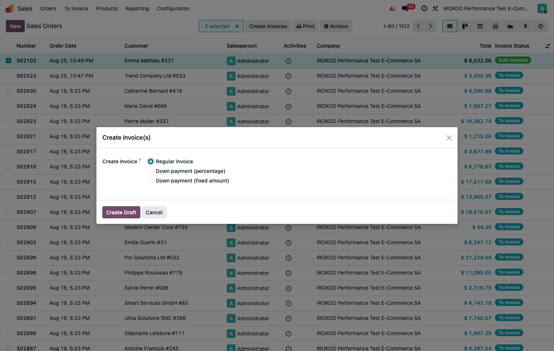The width and height of the screenshot is (554, 351).
Task: Go to previous page of orders
Action: (x=418, y=26)
